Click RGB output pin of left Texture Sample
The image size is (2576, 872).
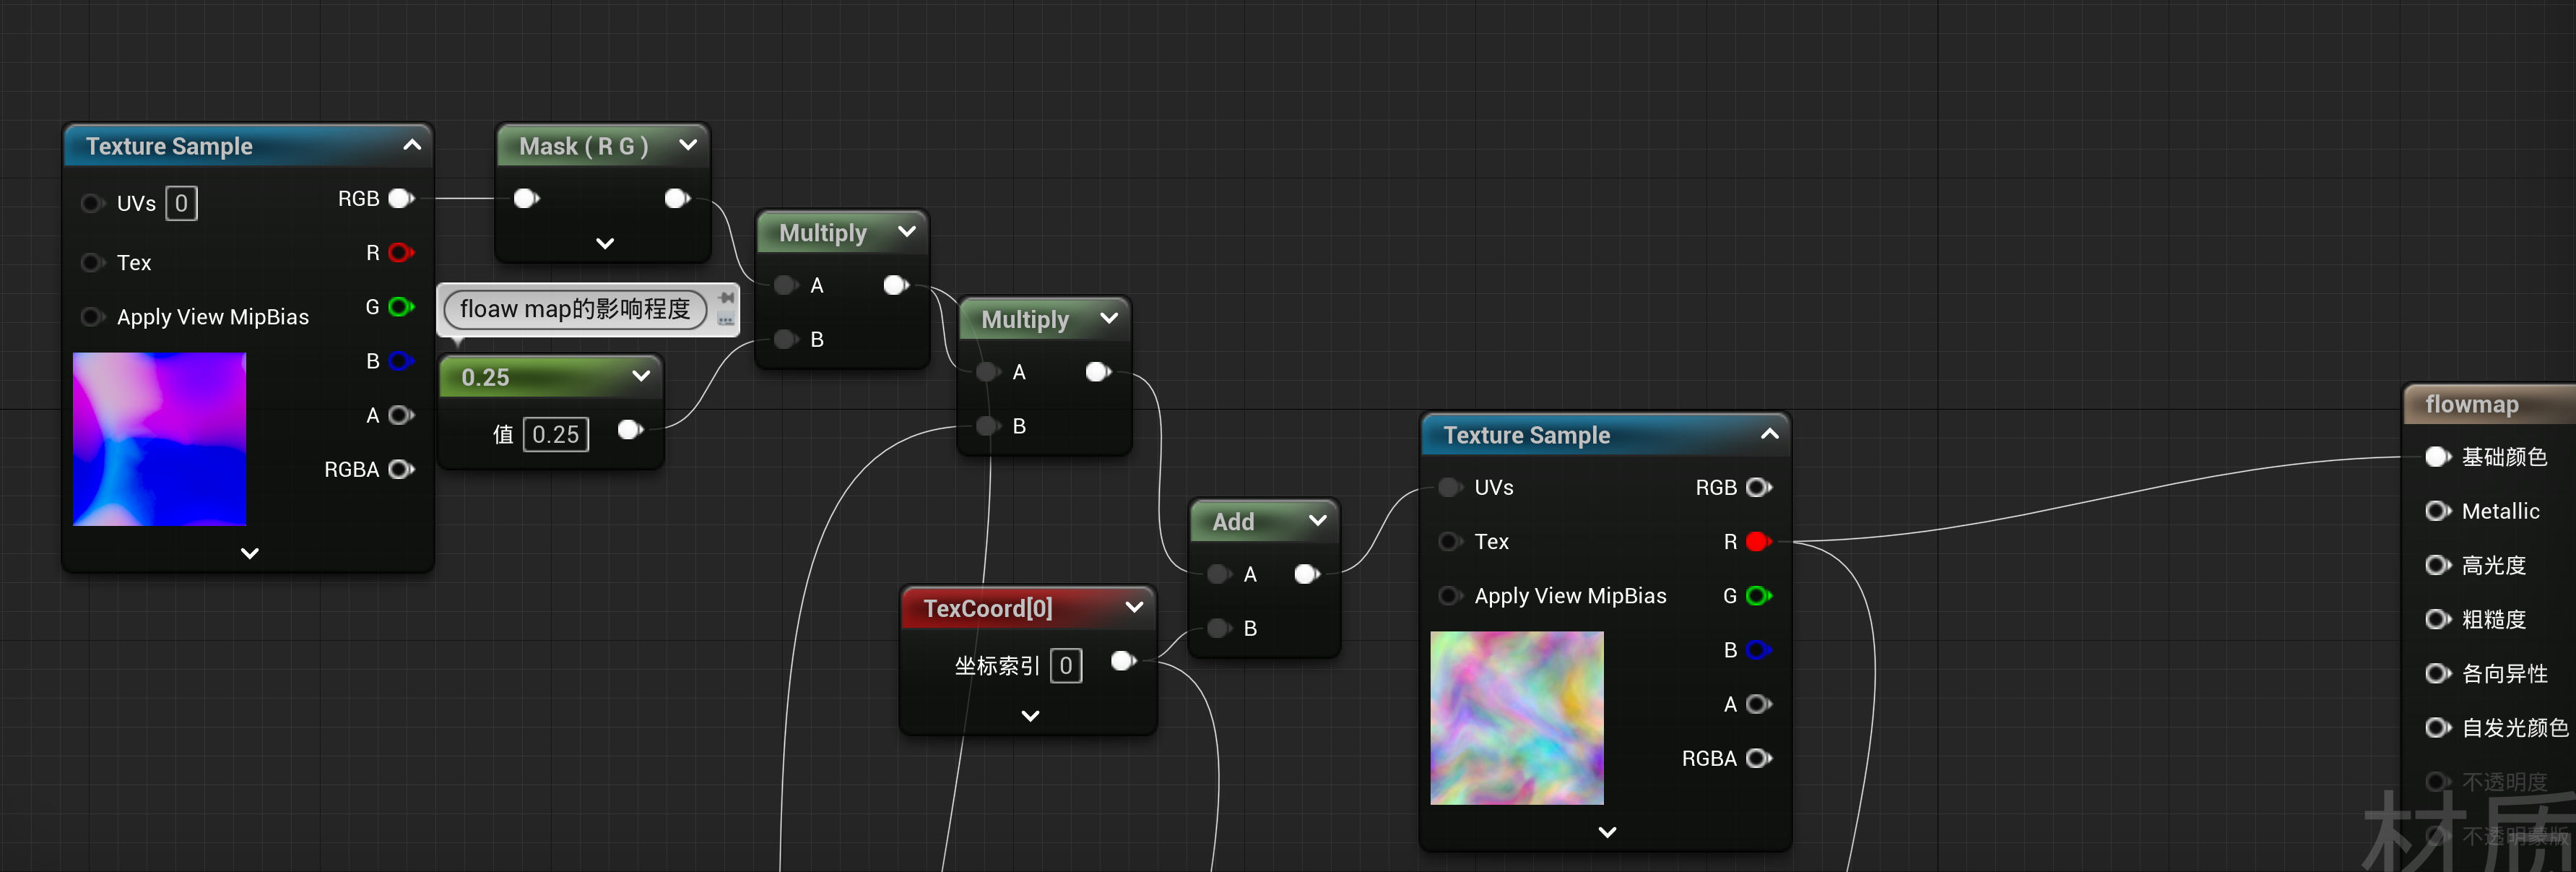click(x=401, y=198)
